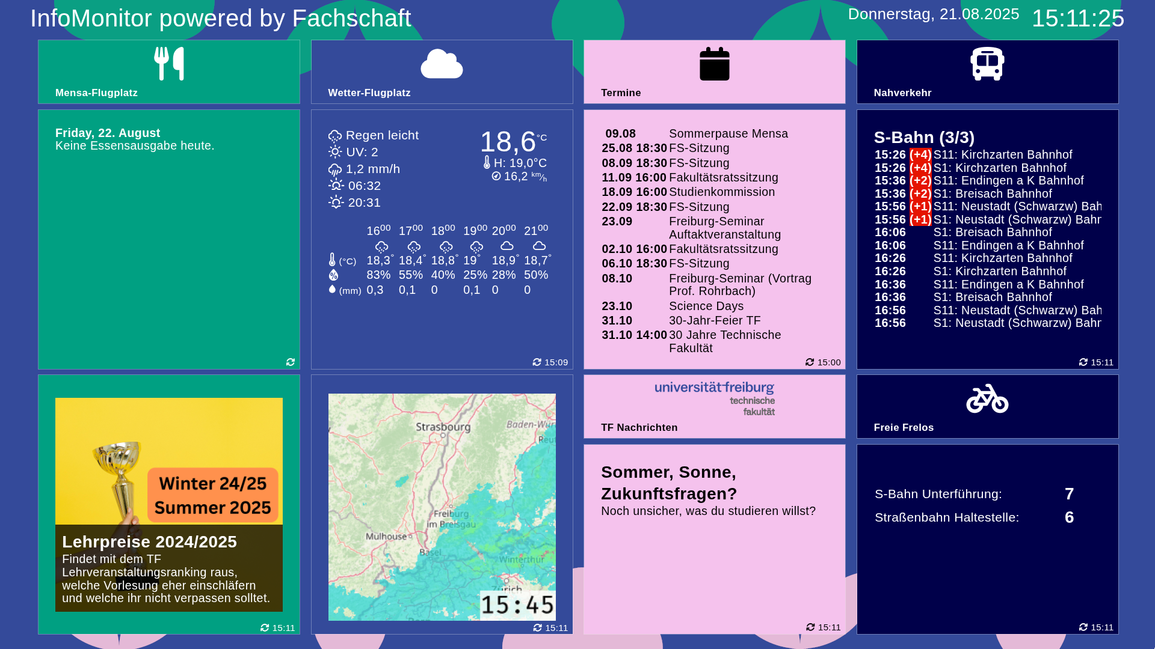
Task: Click the InfoMonitor powered by Fachschaft title
Action: point(221,19)
